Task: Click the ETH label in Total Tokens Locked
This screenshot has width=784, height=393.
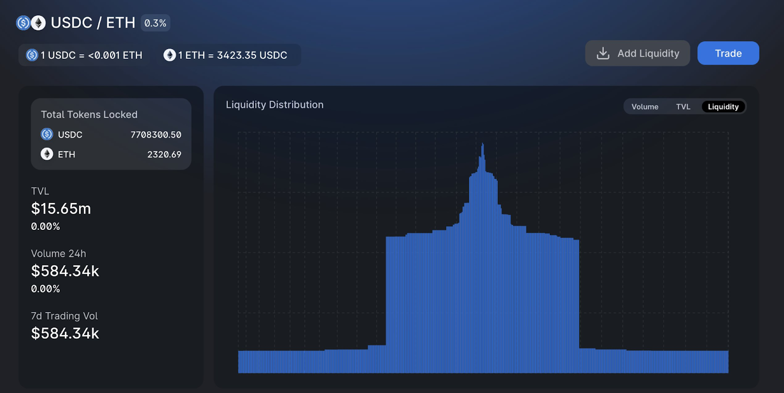Action: point(67,154)
